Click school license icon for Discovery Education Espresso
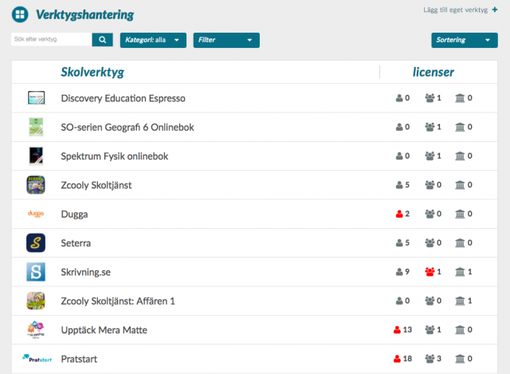This screenshot has height=374, width=510. (x=460, y=98)
